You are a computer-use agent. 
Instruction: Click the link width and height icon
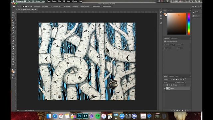(173, 45)
